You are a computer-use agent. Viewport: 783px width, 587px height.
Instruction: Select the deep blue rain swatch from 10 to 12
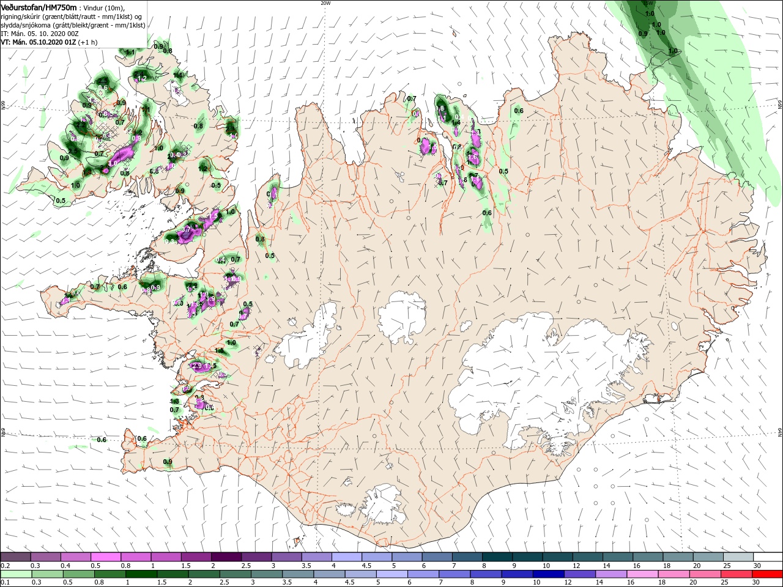click(548, 574)
